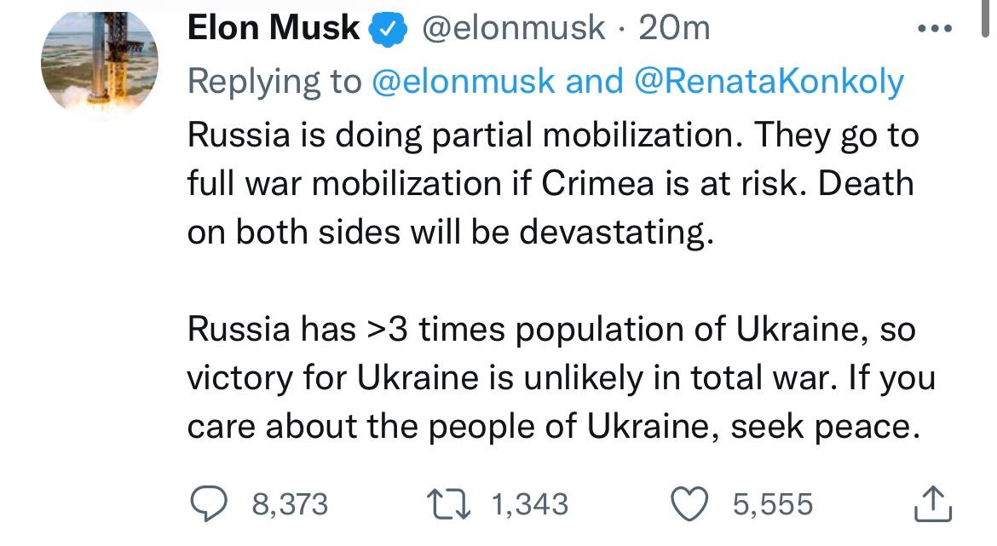Open Elon Musk's profile via his display name
Viewport: 997px width, 546px height.
click(272, 26)
